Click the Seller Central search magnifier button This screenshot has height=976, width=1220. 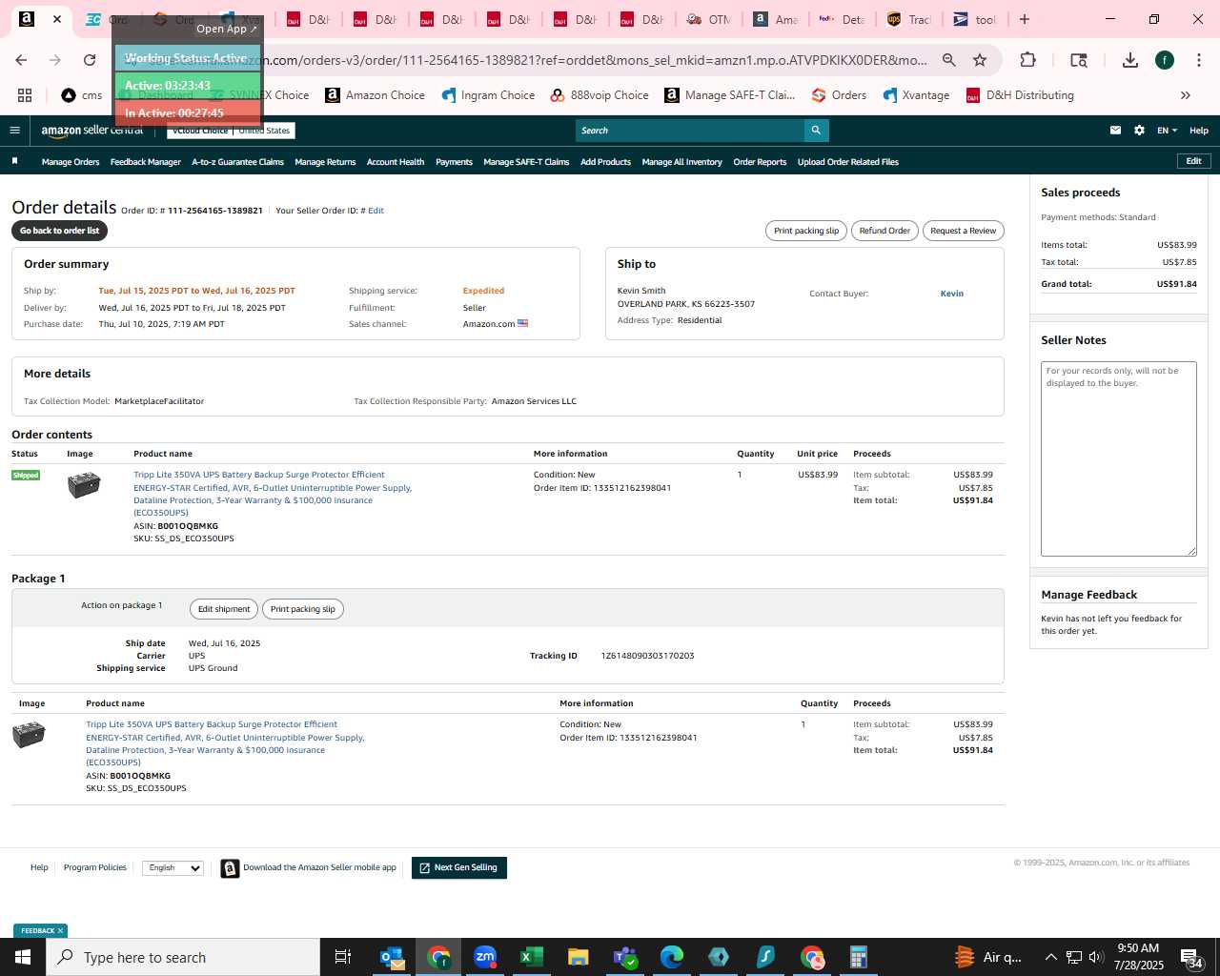[816, 131]
